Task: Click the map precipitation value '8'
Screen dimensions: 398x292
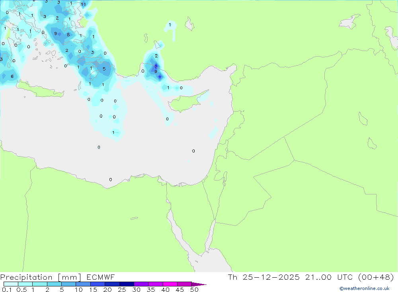Action: click(68, 35)
